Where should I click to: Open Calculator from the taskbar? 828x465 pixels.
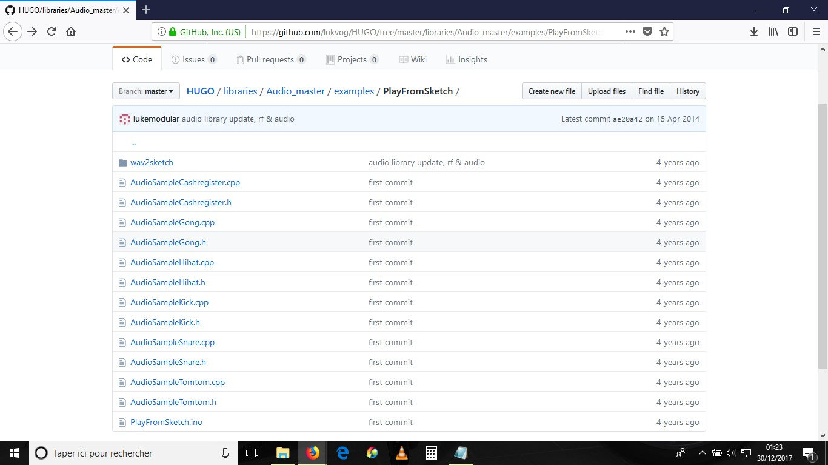(431, 453)
